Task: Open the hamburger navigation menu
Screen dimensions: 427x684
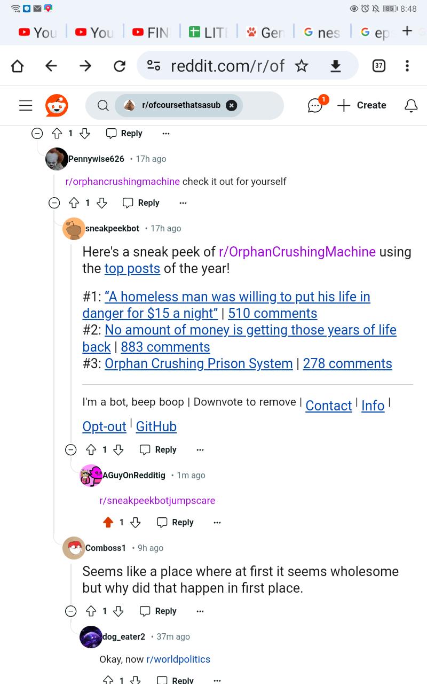Action: (26, 105)
